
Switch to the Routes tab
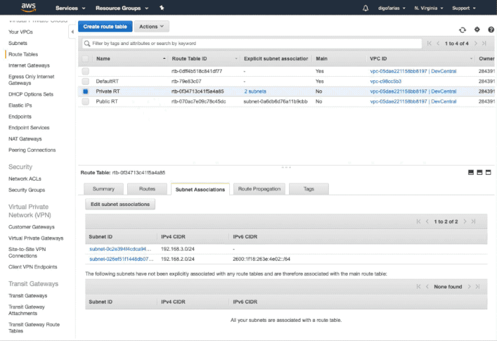click(x=147, y=189)
